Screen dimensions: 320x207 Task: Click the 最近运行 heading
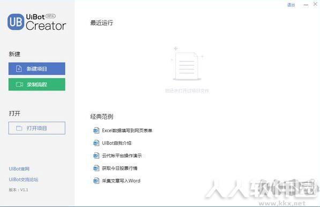[x=102, y=23]
